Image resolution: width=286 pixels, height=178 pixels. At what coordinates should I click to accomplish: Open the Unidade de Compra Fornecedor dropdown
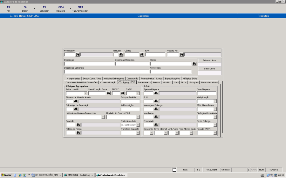[x=103, y=117]
